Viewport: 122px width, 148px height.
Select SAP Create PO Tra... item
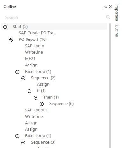click(x=37, y=33)
